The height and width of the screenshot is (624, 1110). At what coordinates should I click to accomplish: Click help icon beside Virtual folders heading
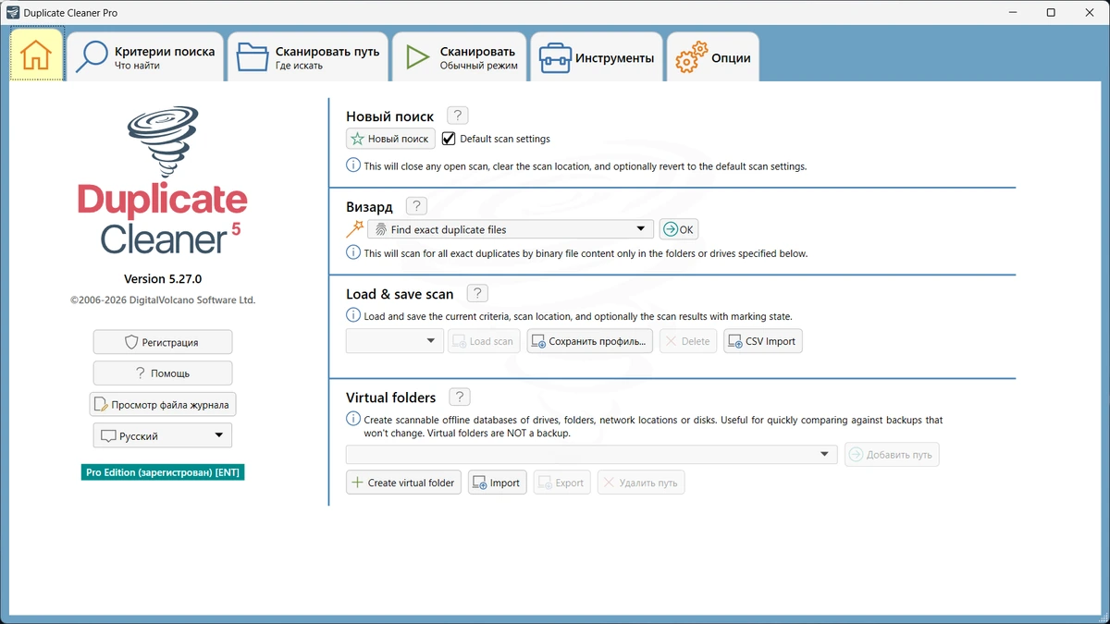click(460, 397)
